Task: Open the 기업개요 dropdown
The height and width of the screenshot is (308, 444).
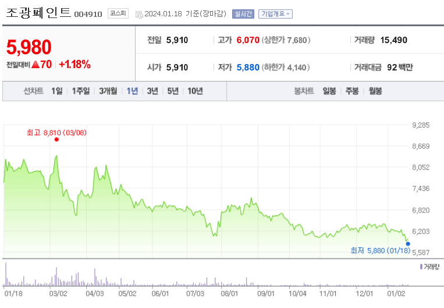Action: (x=275, y=14)
